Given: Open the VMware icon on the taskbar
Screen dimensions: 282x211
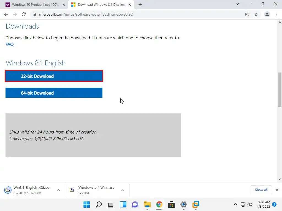Looking at the screenshot, I should 196,204.
